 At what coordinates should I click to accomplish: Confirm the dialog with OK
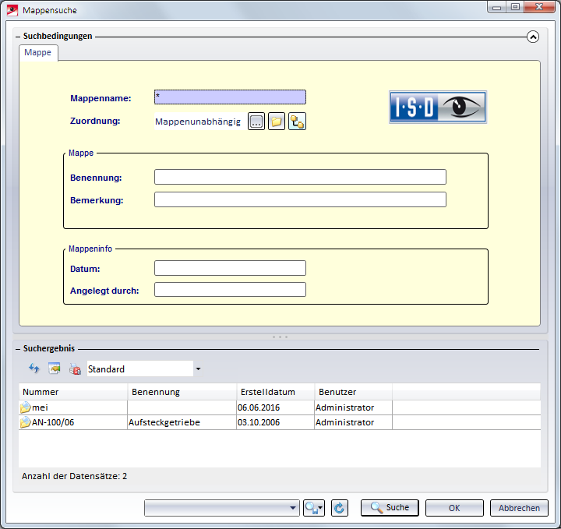click(x=454, y=508)
